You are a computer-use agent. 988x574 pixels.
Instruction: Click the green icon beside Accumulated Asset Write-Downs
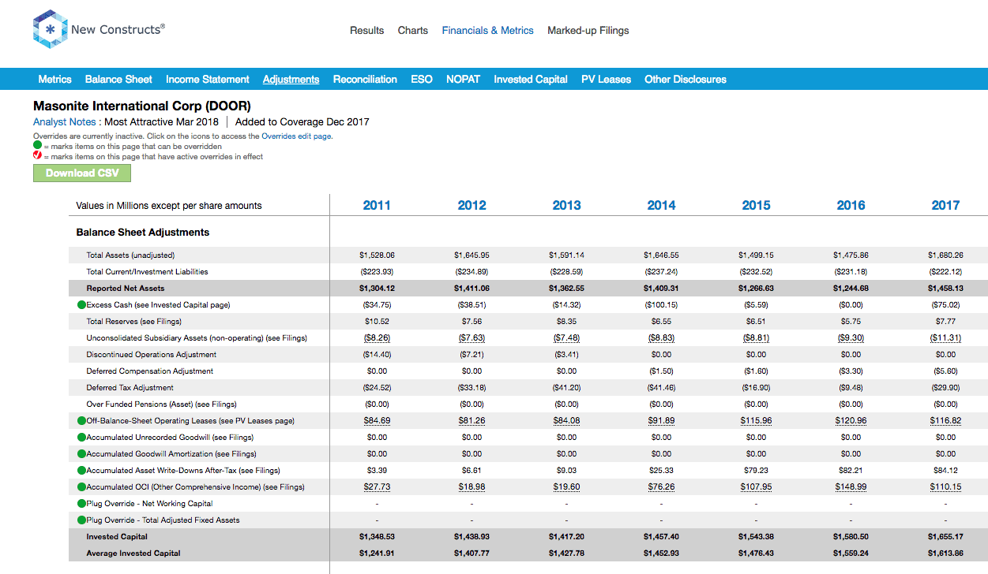point(81,471)
